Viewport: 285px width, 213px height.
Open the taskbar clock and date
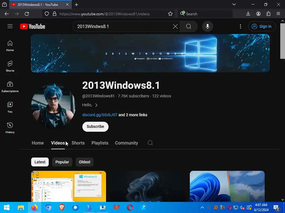[261, 207]
